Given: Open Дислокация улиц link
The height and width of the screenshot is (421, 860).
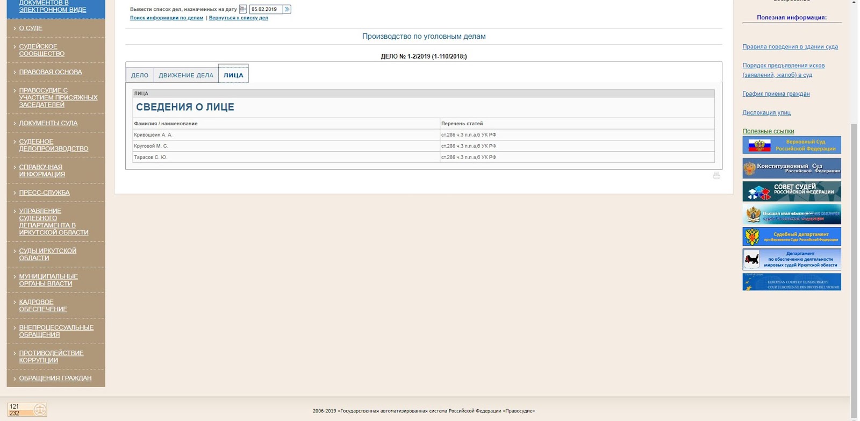Looking at the screenshot, I should [x=766, y=112].
